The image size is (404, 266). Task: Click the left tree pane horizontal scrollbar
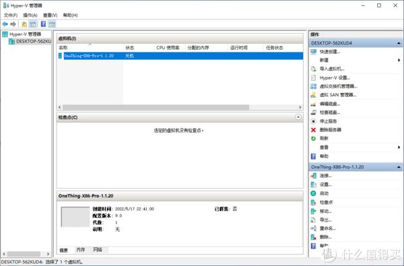point(24,254)
